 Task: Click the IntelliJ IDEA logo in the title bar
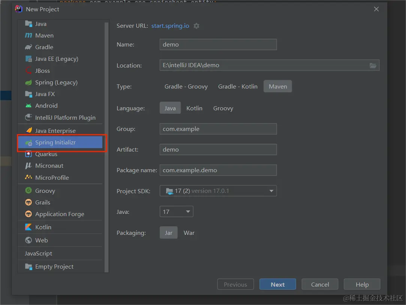coord(19,9)
